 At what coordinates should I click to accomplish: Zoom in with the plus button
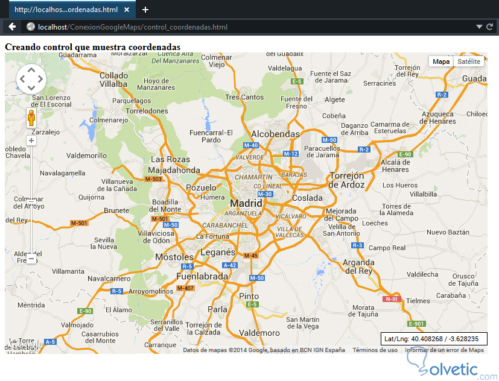(31, 140)
